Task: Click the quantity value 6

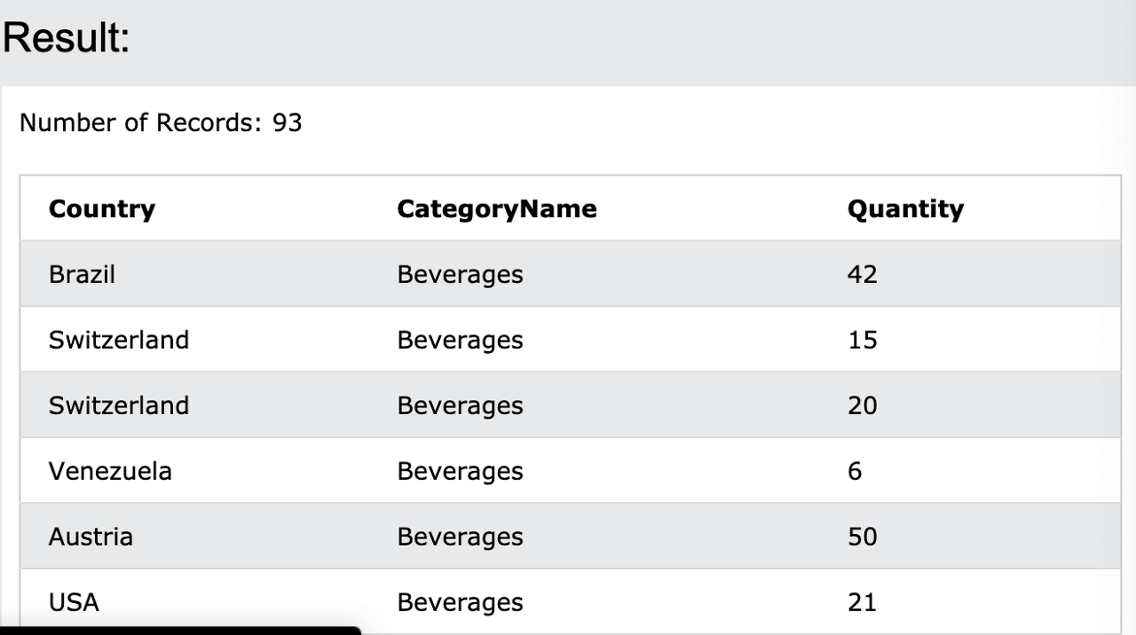Action: pos(855,471)
